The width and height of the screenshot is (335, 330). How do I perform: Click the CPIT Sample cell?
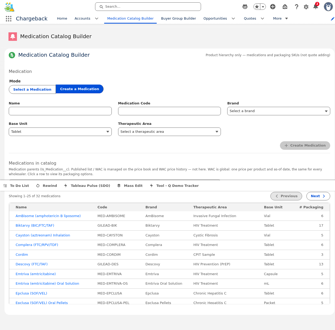204,255
